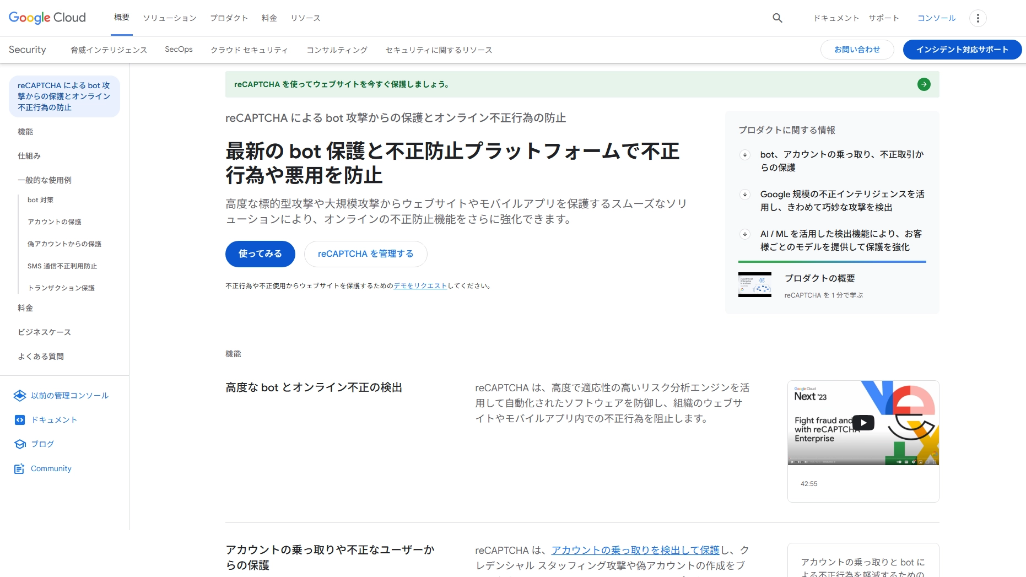
Task: Click the green arrow icon in reCAPTCHA banner
Action: (x=924, y=84)
